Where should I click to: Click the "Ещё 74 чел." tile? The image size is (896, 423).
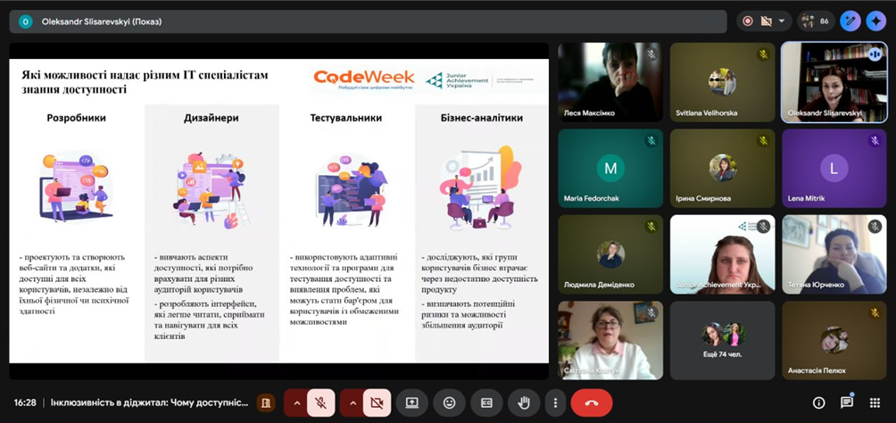coord(723,340)
